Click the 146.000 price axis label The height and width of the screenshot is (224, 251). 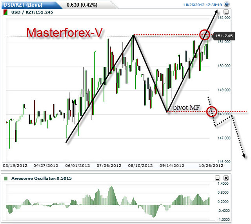[x=224, y=162]
